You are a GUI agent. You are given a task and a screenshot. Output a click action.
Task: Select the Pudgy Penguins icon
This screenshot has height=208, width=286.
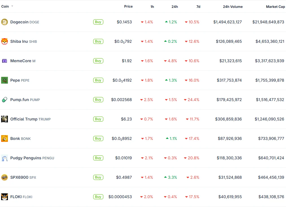(x=5, y=158)
